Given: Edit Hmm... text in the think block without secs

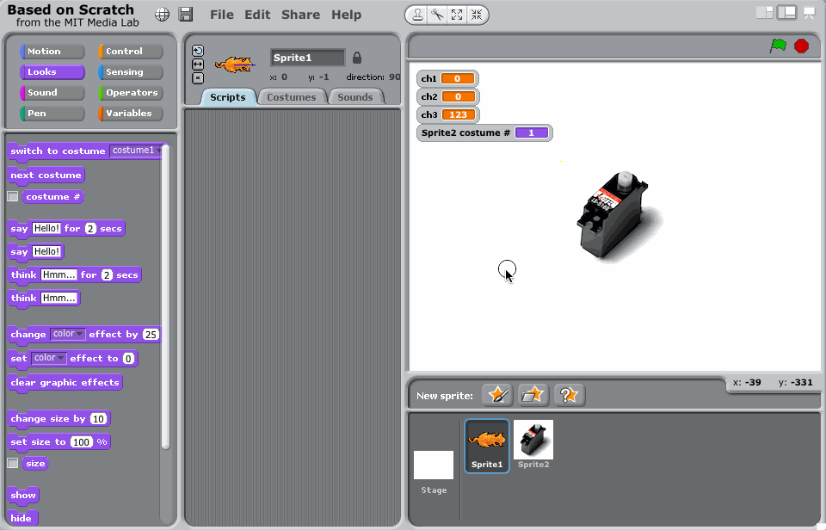Looking at the screenshot, I should (59, 299).
